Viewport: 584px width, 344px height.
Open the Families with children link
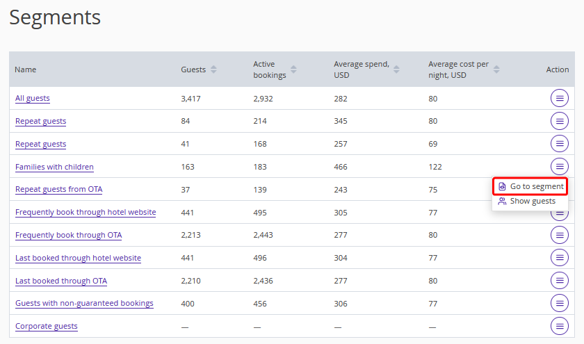(x=54, y=167)
